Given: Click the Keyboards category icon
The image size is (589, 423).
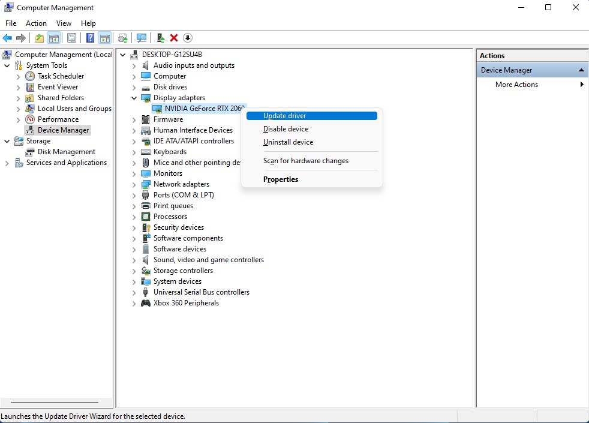Looking at the screenshot, I should [146, 152].
